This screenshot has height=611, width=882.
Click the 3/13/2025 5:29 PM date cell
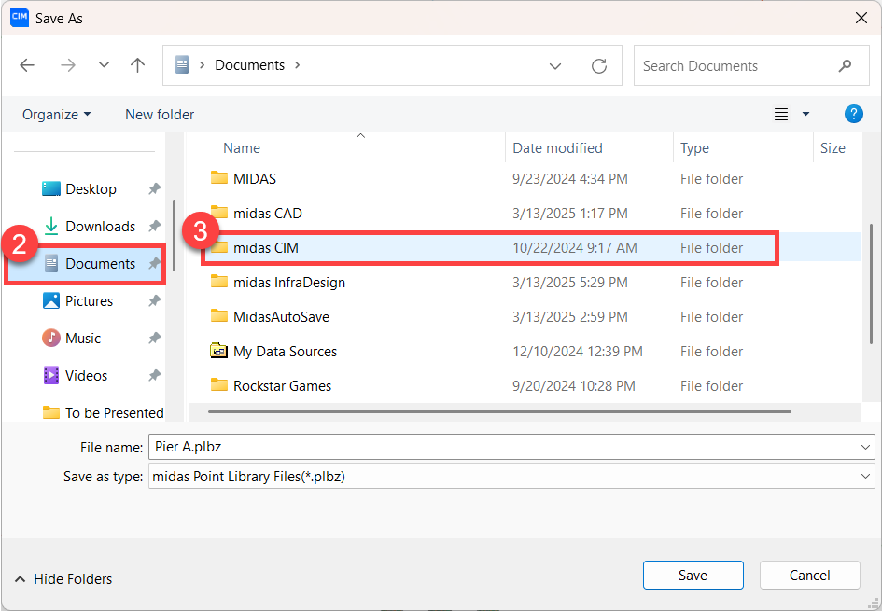coord(570,283)
